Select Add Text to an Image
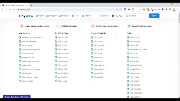 (31, 69)
